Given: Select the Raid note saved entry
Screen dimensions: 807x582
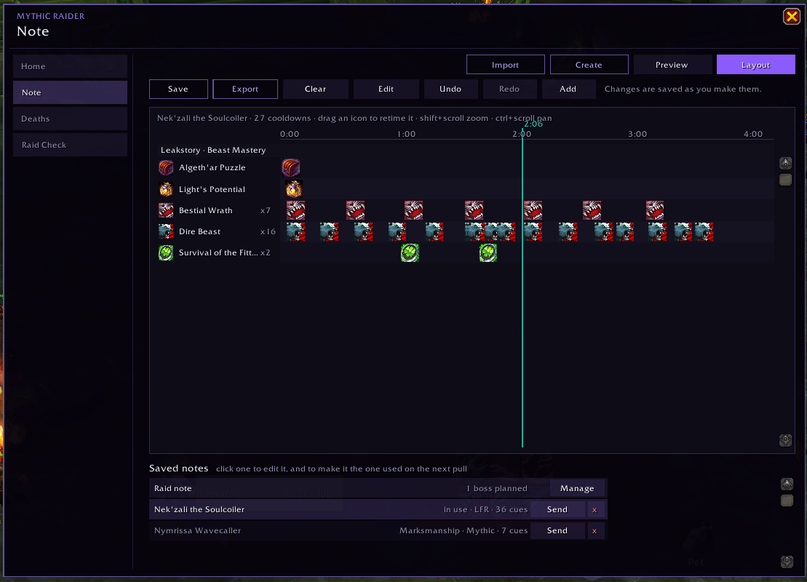Looking at the screenshot, I should (x=378, y=488).
